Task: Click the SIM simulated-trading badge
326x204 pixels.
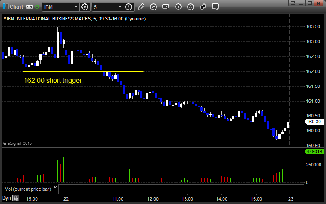Action: (x=29, y=7)
